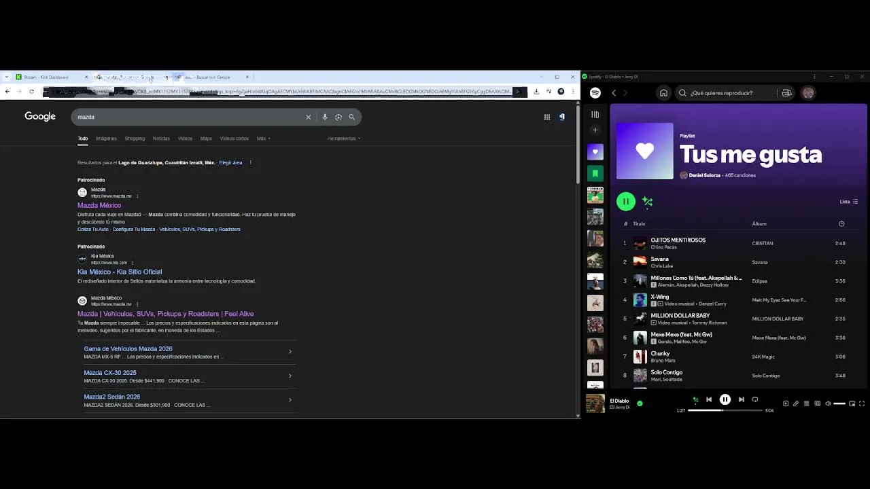
Task: Expand Herramientas dropdown
Action: 343,139
